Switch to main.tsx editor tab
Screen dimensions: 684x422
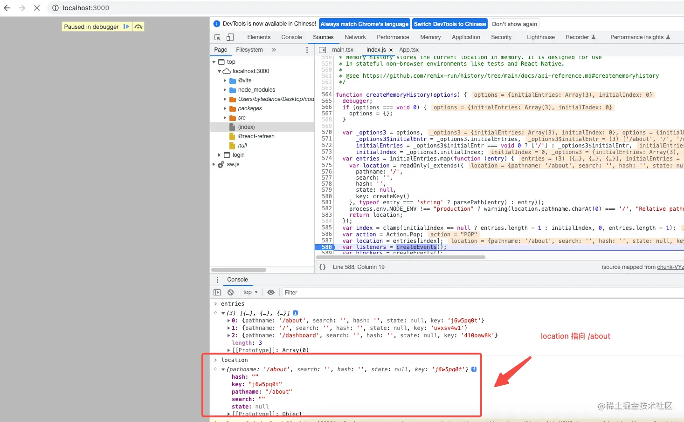point(343,50)
